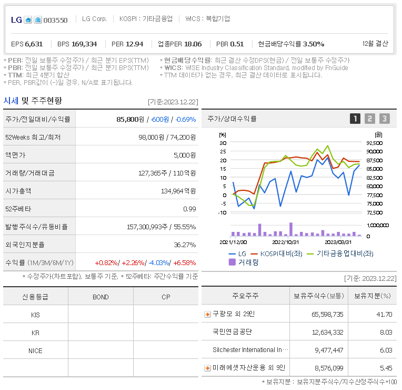Click the market cap 134,964억원
This screenshot has width=402, height=390.
tap(178, 191)
